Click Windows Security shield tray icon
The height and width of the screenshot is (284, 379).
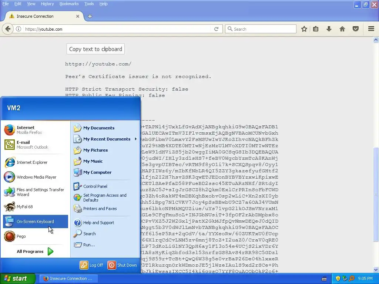pos(338,279)
